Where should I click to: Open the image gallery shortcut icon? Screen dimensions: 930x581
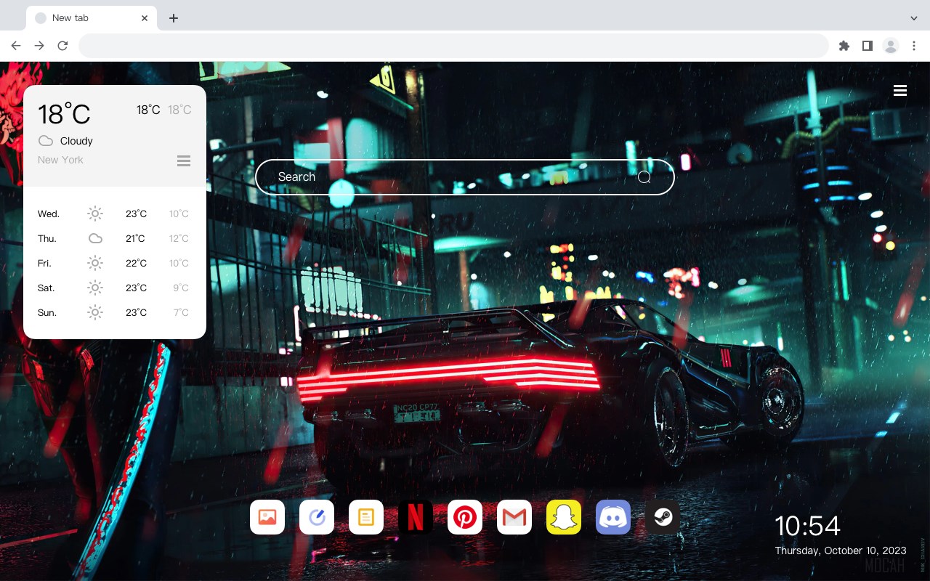[x=267, y=517]
